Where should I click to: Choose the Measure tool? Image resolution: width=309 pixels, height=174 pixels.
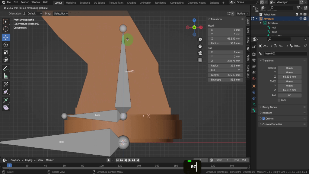6,76
